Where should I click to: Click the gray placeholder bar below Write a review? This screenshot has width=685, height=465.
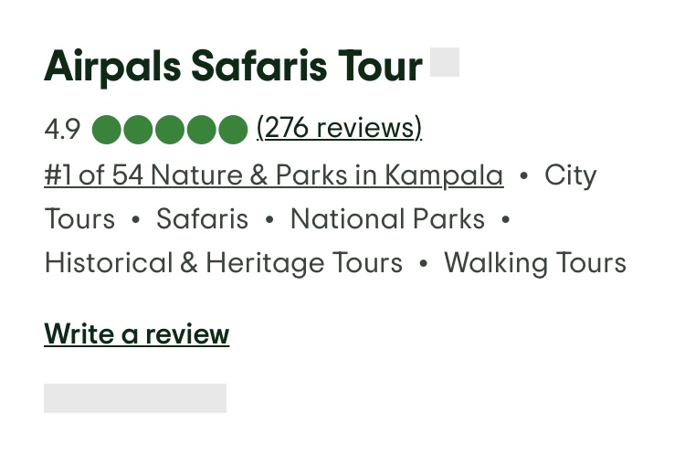[135, 398]
